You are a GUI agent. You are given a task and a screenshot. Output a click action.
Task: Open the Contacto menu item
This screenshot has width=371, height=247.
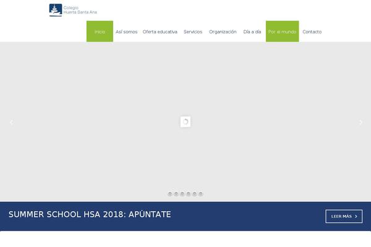[x=312, y=31]
